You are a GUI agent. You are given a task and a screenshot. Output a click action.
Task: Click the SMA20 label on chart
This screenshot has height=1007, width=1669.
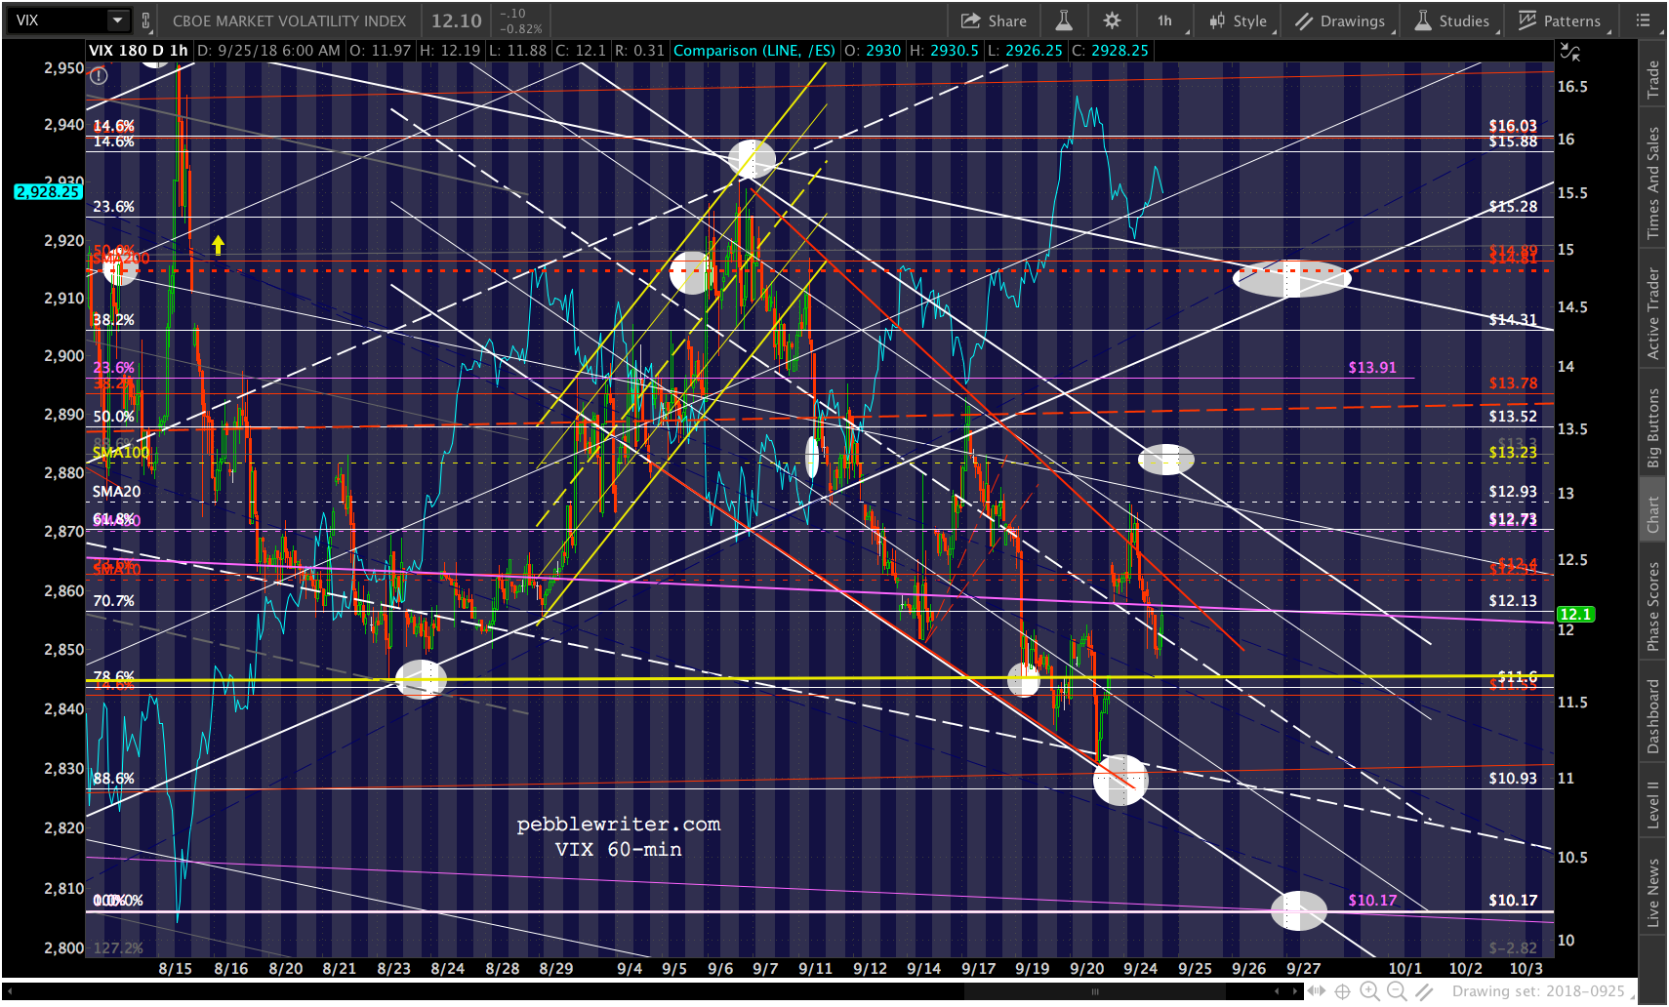(117, 492)
